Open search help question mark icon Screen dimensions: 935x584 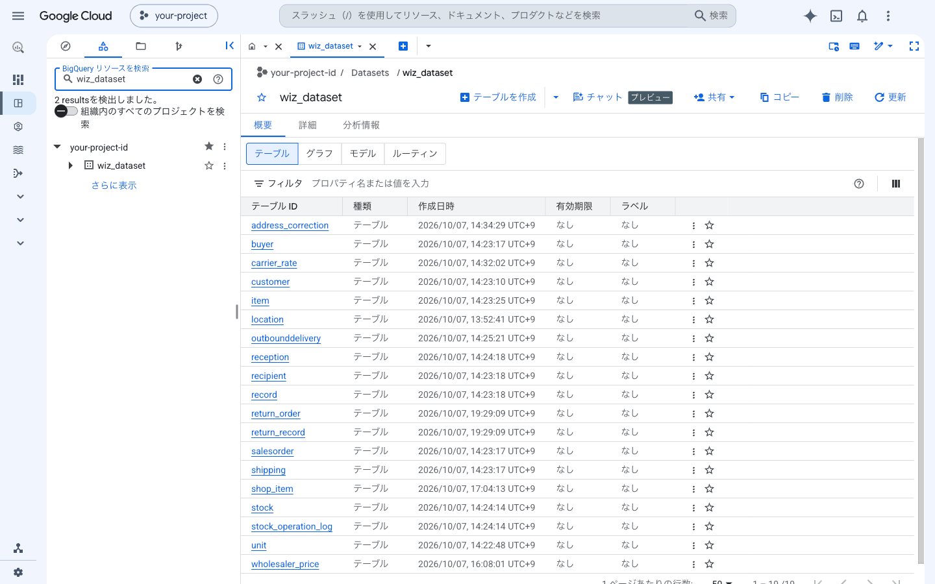(x=218, y=79)
